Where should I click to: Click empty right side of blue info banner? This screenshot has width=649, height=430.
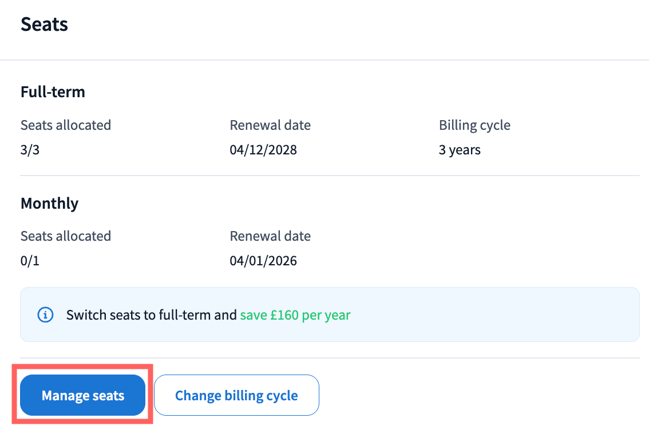click(x=515, y=314)
